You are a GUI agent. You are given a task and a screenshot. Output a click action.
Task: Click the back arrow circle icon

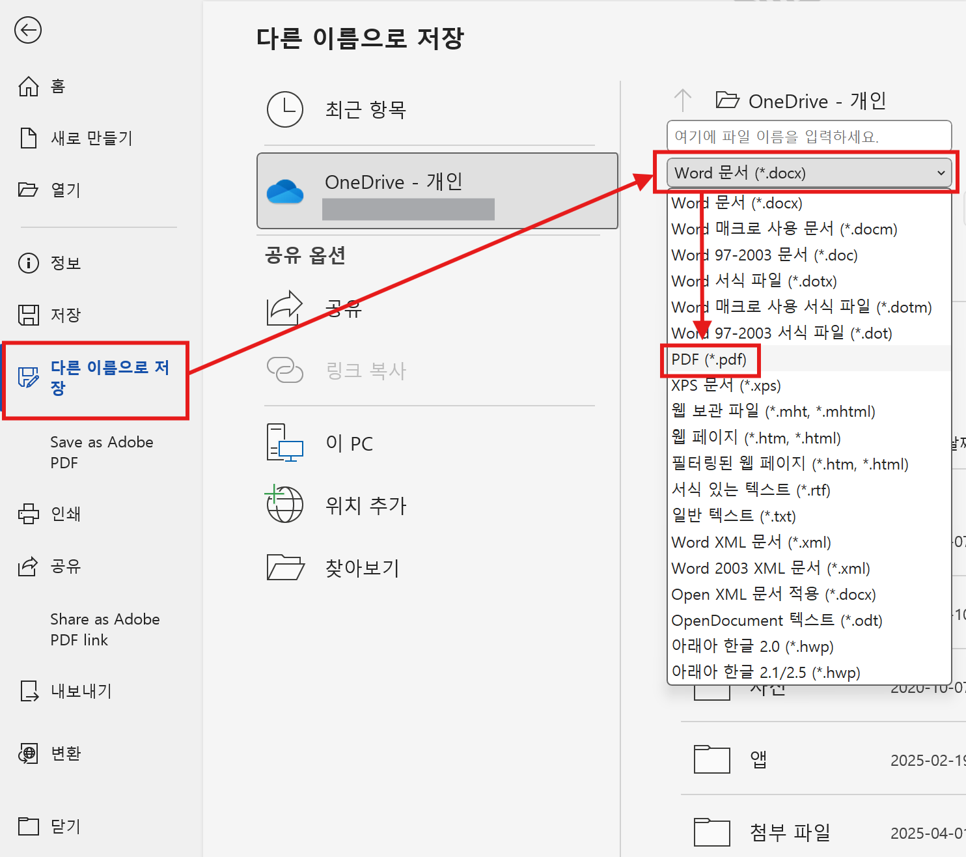(28, 31)
